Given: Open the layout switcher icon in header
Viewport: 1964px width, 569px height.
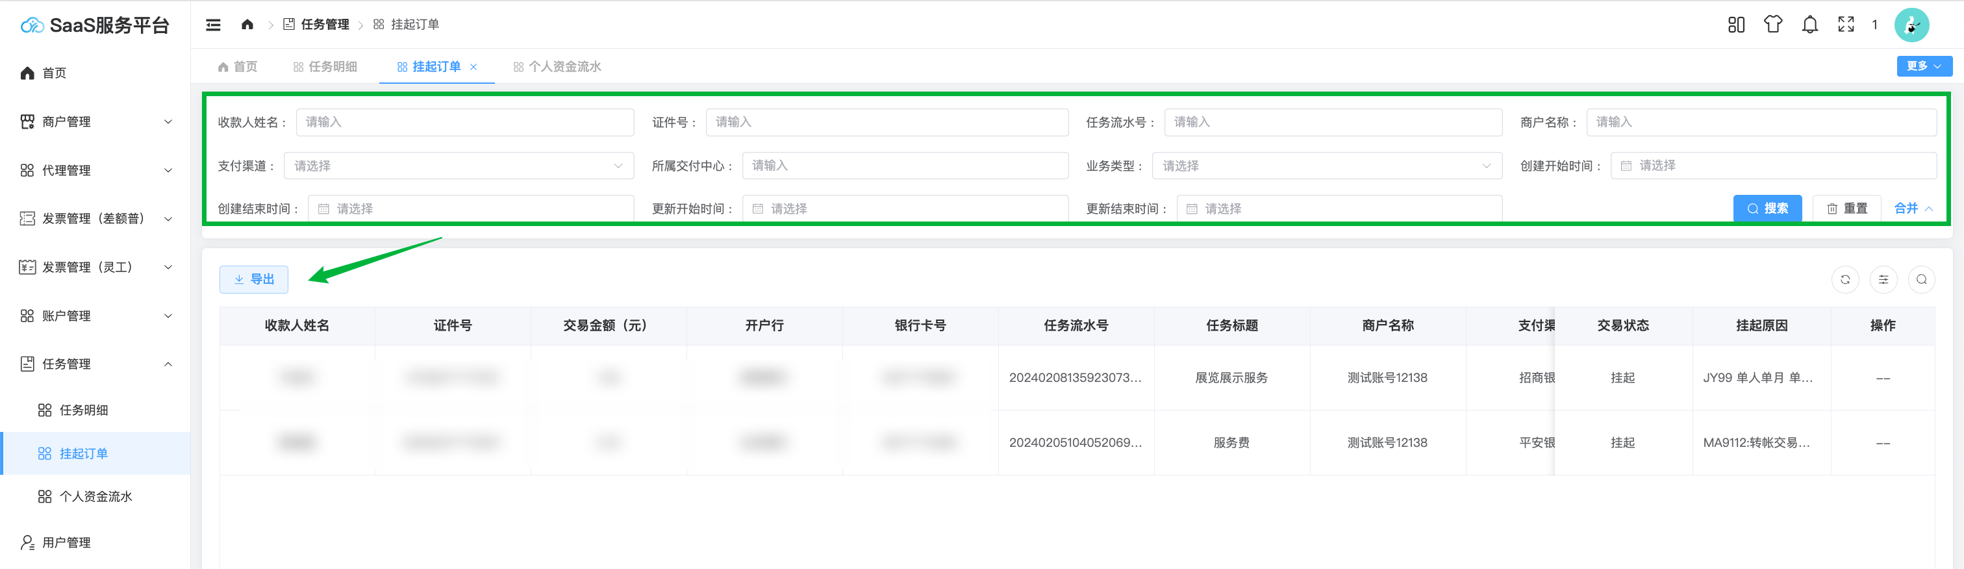Looking at the screenshot, I should pyautogui.click(x=1736, y=25).
